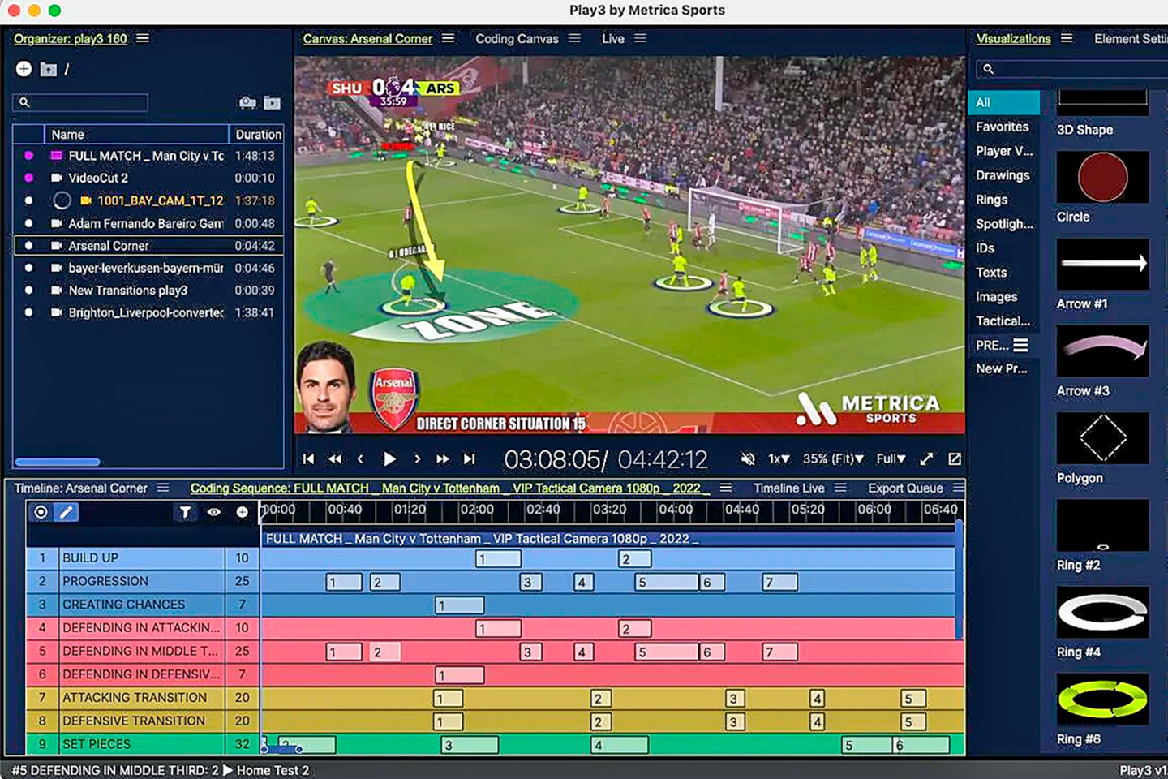Select the SET PIECES category row
The image size is (1168, 779).
(143, 744)
